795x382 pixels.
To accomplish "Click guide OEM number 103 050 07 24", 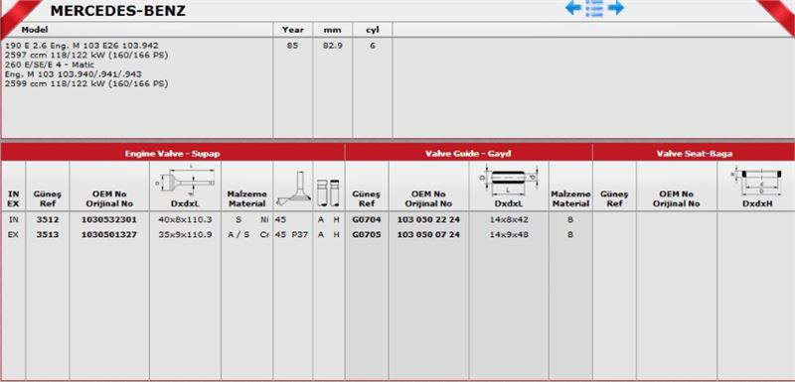I will tap(428, 235).
